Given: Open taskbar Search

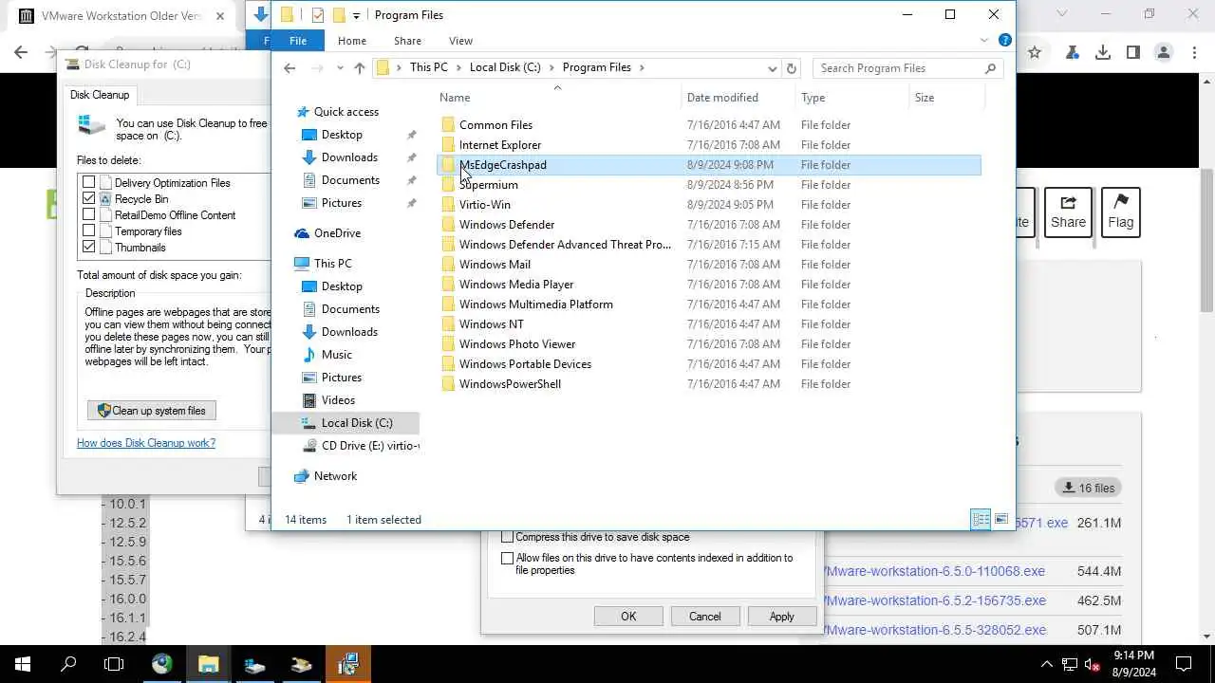Looking at the screenshot, I should (x=68, y=664).
